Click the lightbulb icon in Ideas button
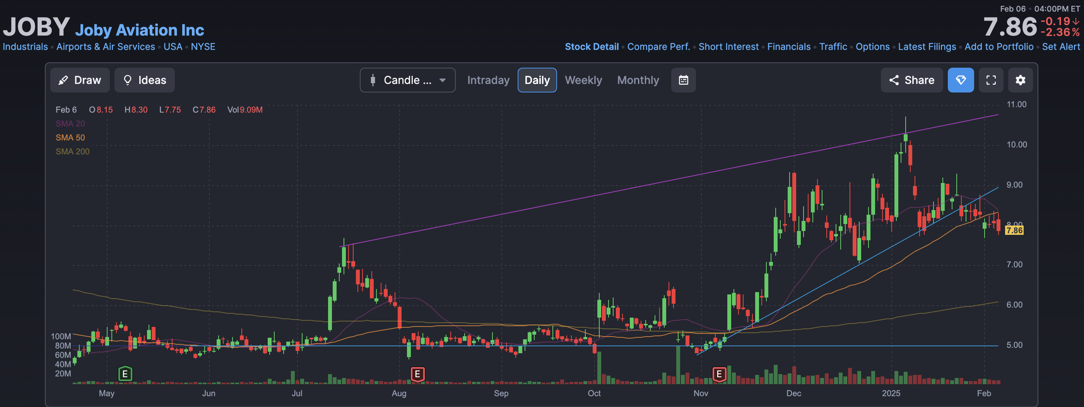This screenshot has height=407, width=1084. click(128, 80)
